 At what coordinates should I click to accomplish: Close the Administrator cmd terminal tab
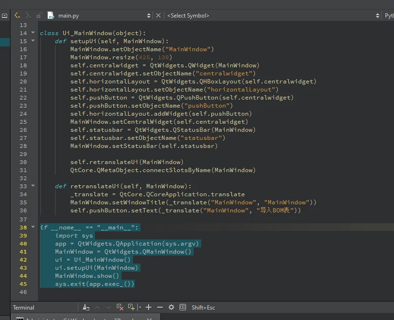(149, 318)
